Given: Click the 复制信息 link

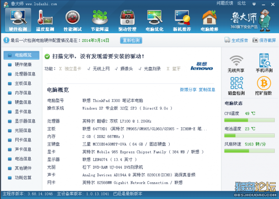Looking at the screenshot, I should (207, 89).
